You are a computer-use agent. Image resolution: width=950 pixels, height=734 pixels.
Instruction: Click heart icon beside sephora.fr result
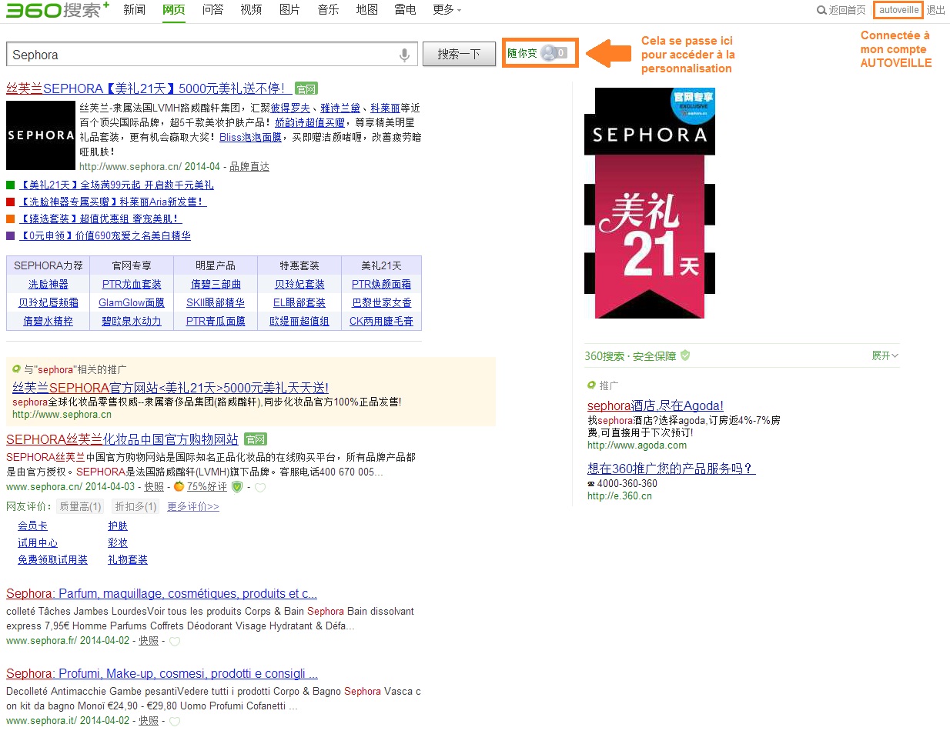click(175, 641)
